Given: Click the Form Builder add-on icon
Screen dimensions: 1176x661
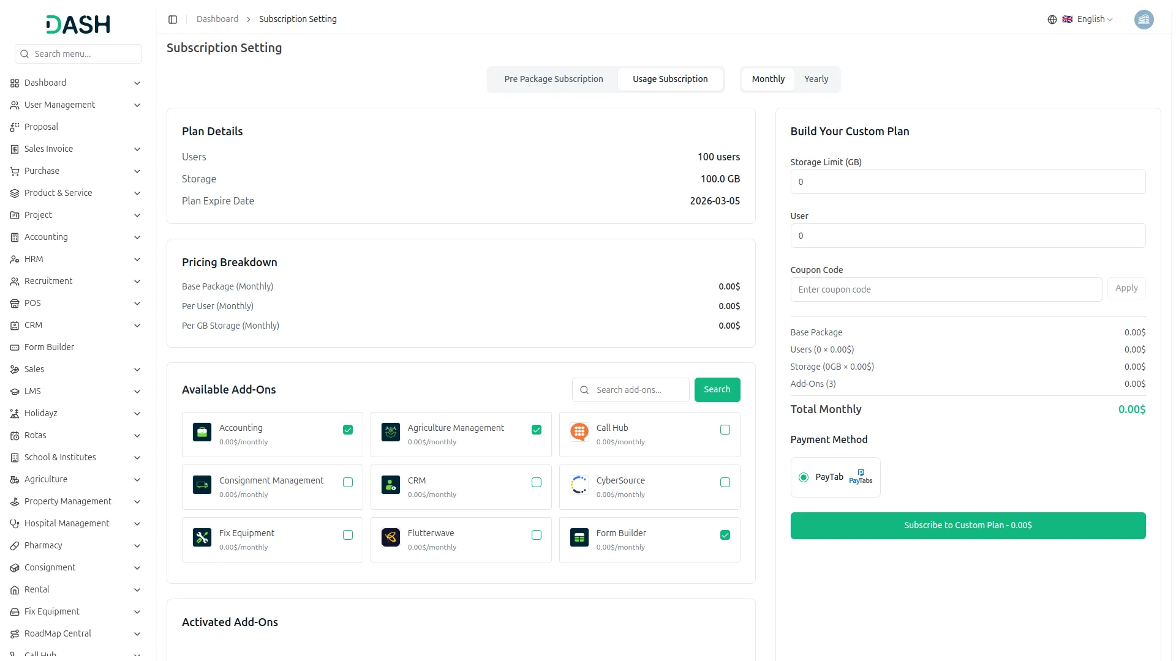Looking at the screenshot, I should 579,537.
